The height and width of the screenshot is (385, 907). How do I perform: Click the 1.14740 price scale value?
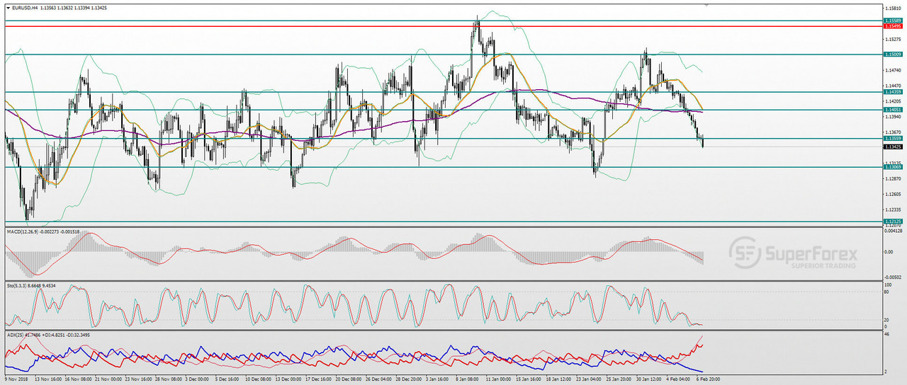pyautogui.click(x=894, y=70)
